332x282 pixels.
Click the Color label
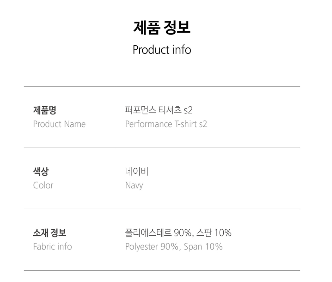click(43, 185)
